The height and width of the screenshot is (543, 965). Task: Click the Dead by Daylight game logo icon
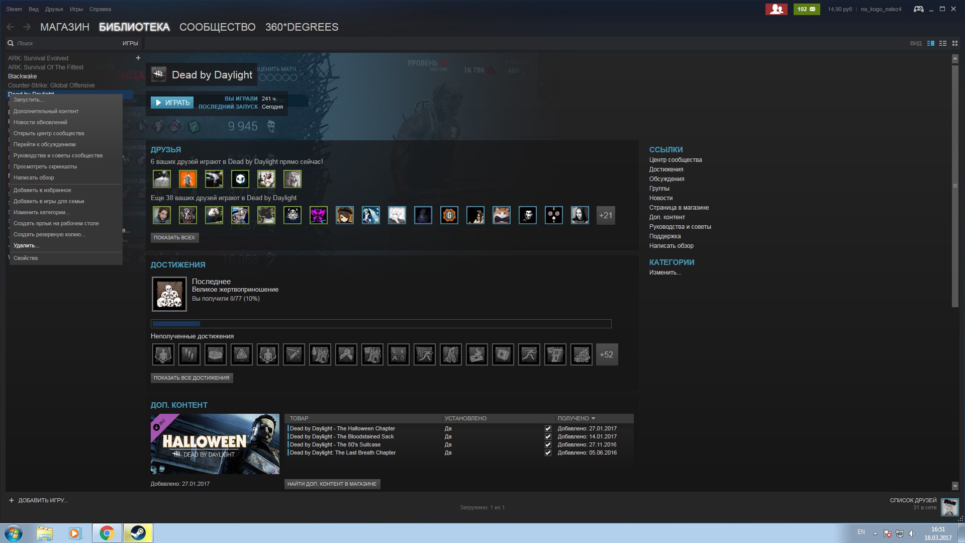click(159, 74)
